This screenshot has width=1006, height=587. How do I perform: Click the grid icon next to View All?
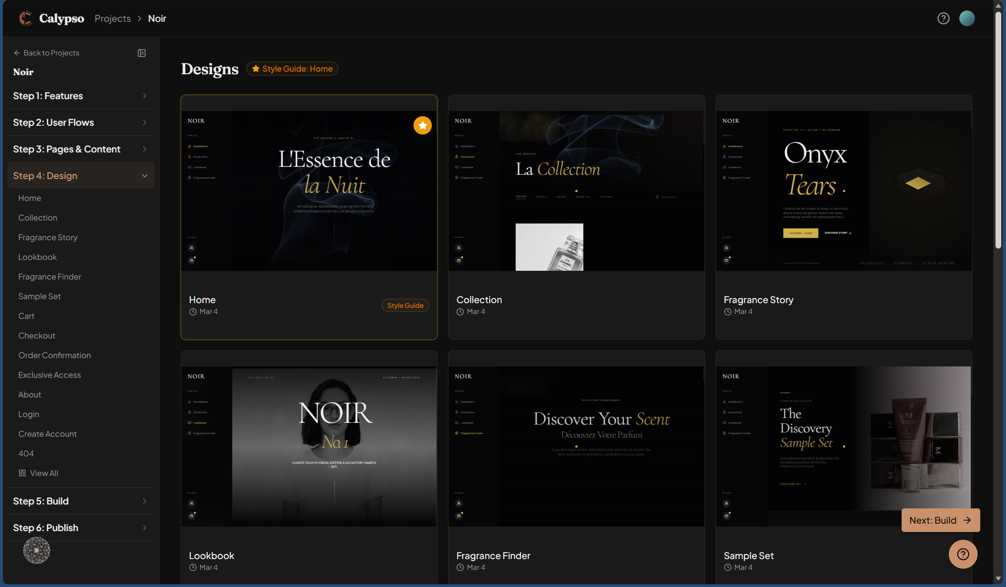point(22,473)
